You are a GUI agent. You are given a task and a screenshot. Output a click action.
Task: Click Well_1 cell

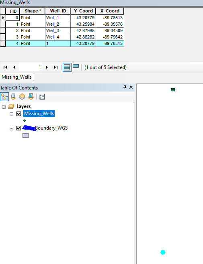click(58, 18)
